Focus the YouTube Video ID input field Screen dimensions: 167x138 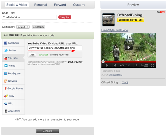coord(55,48)
